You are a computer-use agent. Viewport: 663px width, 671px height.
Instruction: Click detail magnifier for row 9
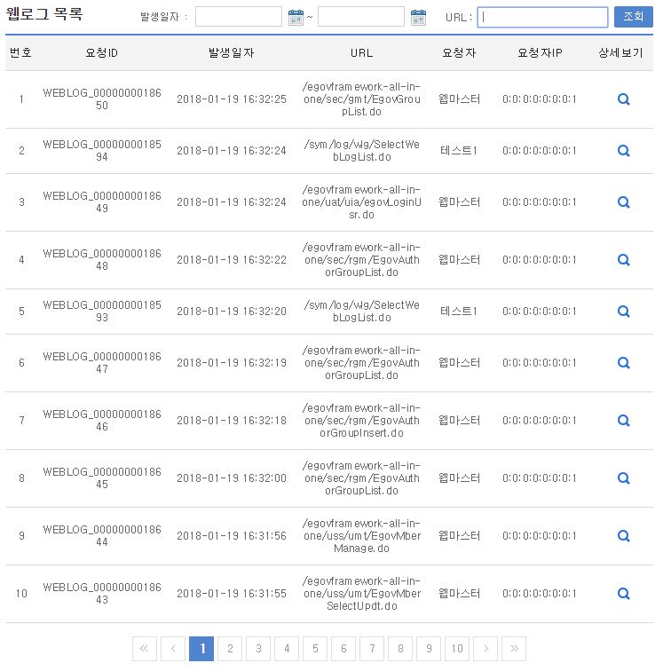pos(623,536)
